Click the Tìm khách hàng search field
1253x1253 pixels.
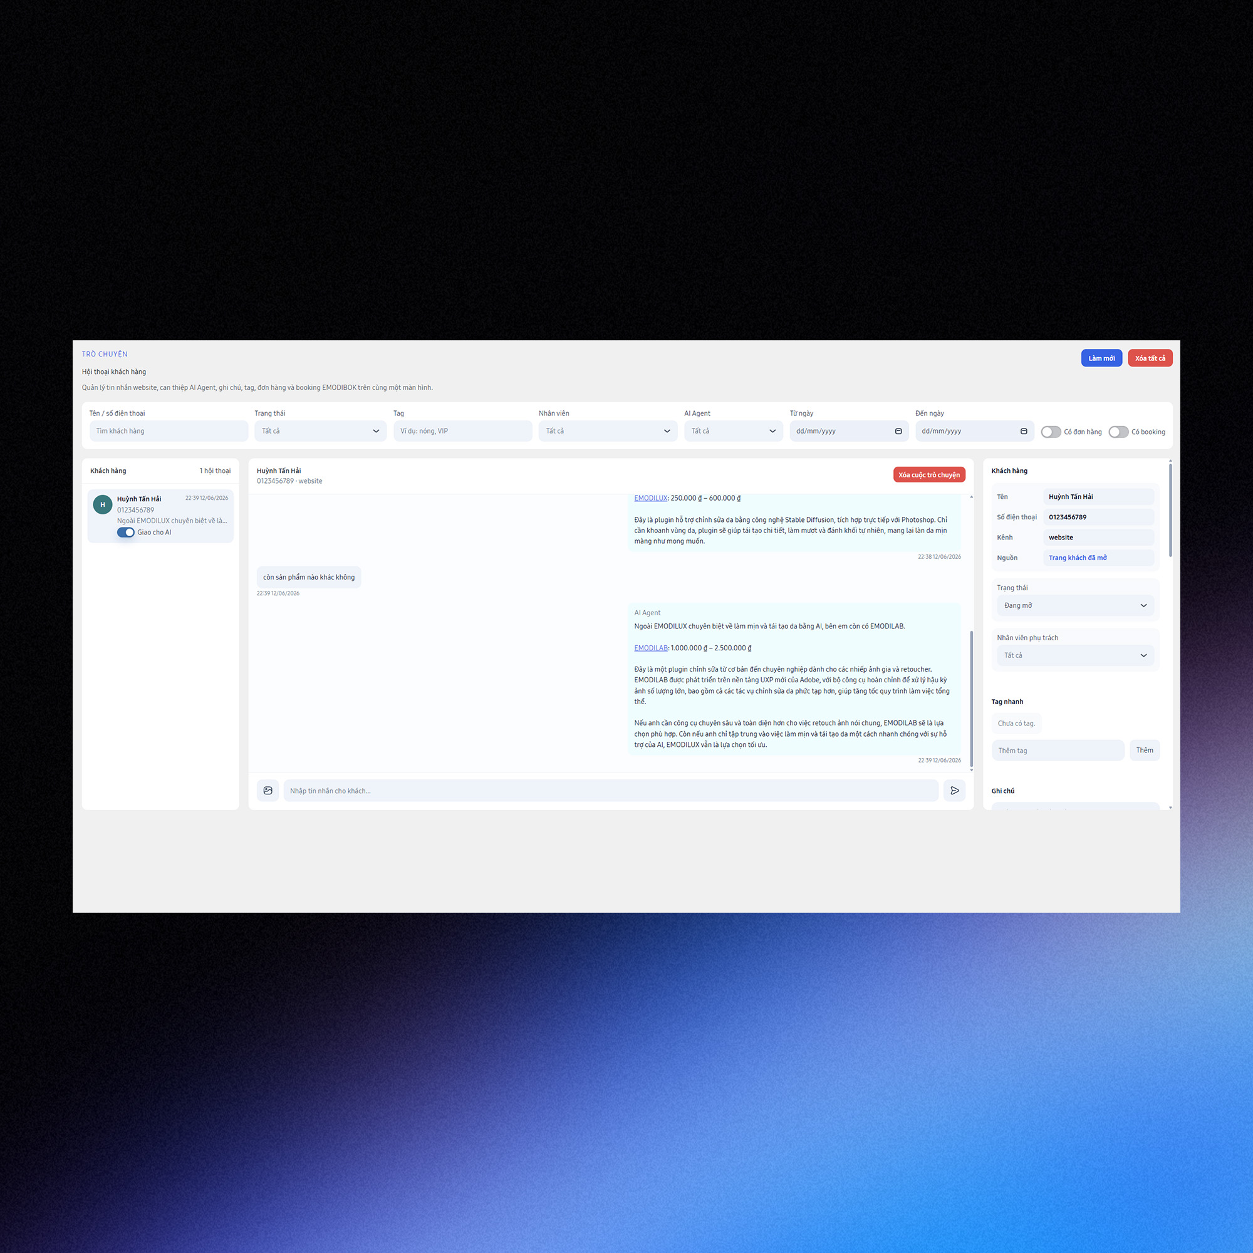169,431
